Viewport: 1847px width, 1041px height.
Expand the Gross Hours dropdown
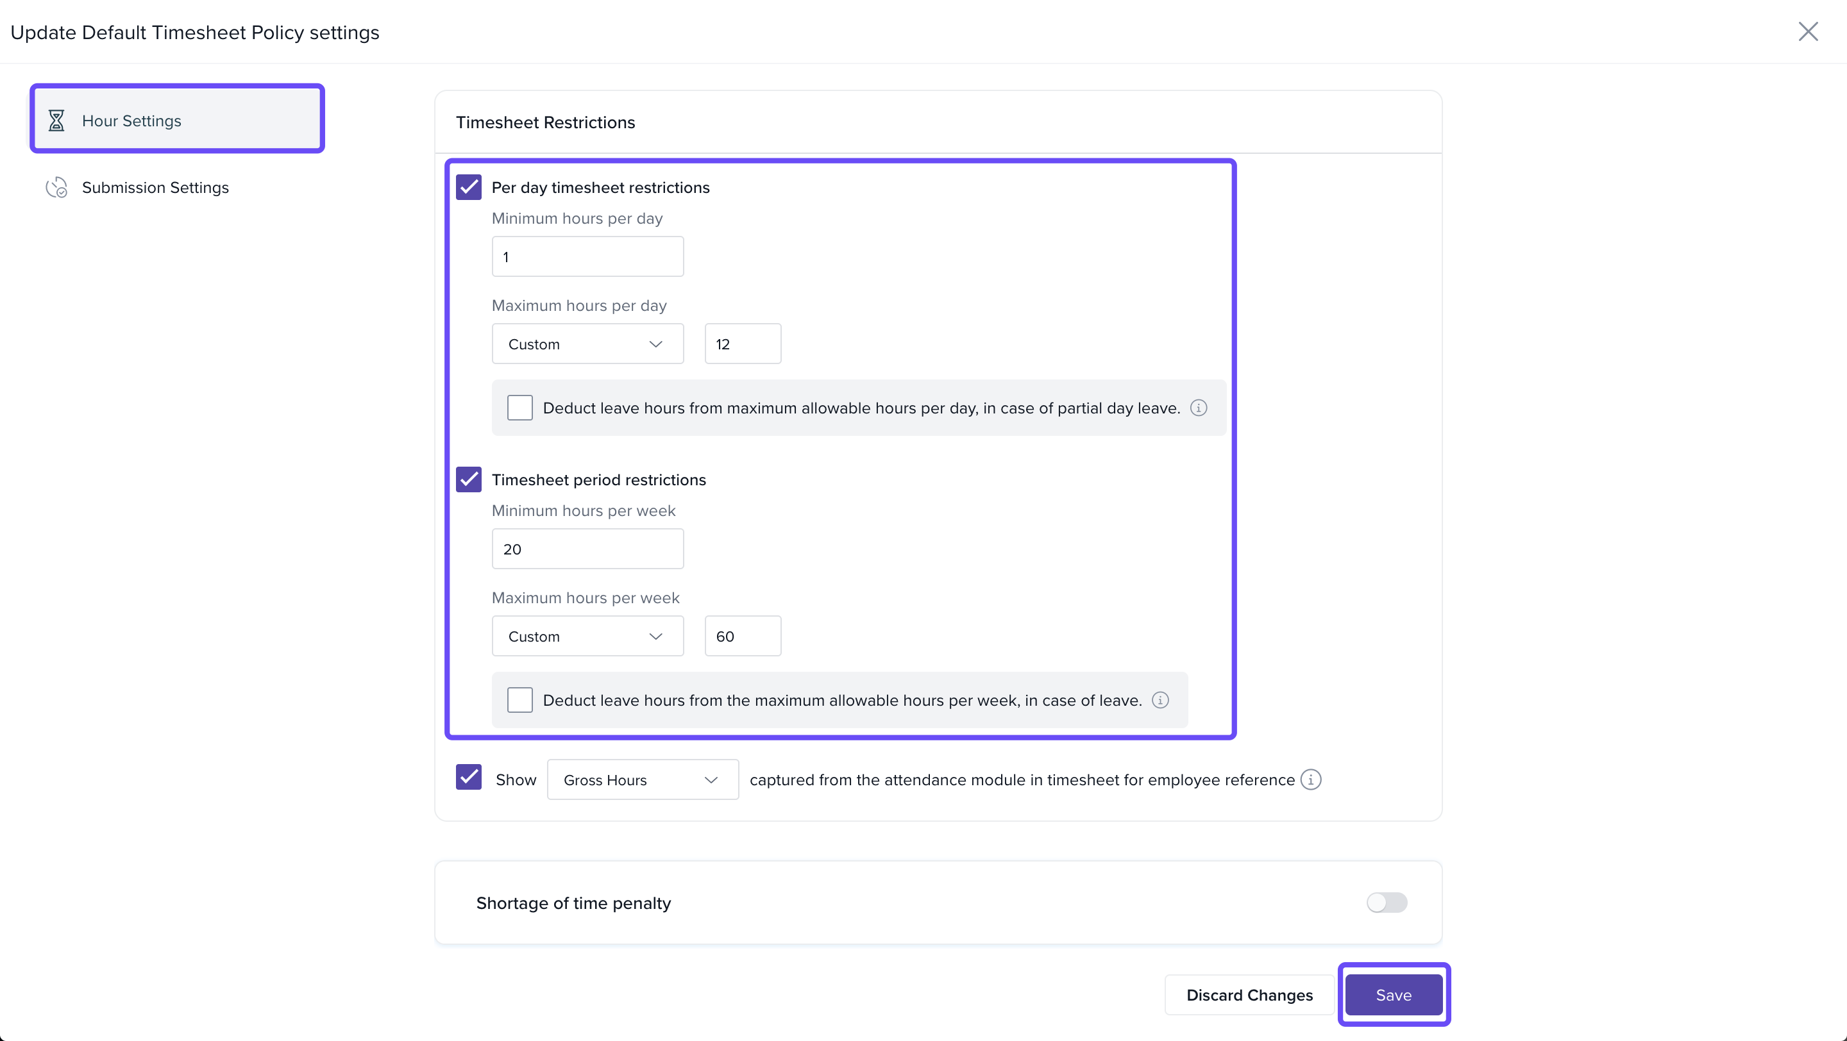click(x=643, y=780)
